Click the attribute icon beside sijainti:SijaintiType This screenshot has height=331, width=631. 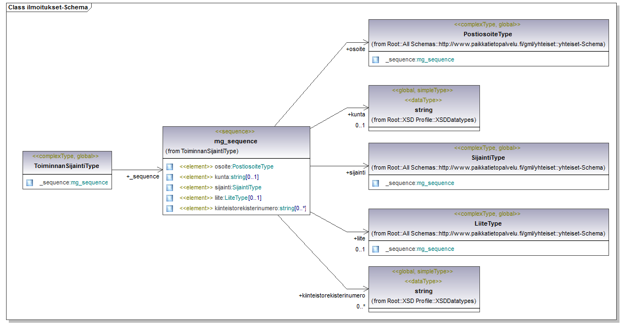pyautogui.click(x=170, y=187)
